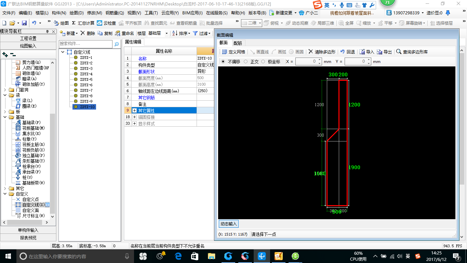Image resolution: width=467 pixels, height=263 pixels.
Task: Open 云检查 cloud check tool
Action: point(106,23)
